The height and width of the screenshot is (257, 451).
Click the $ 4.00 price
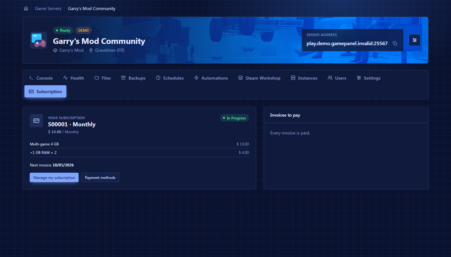pos(244,153)
